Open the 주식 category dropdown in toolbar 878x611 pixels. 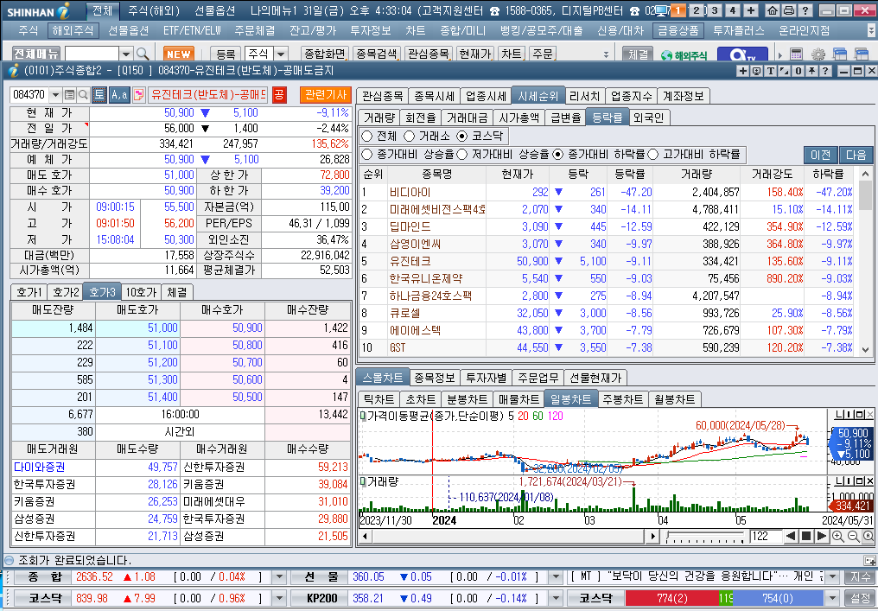click(x=281, y=54)
